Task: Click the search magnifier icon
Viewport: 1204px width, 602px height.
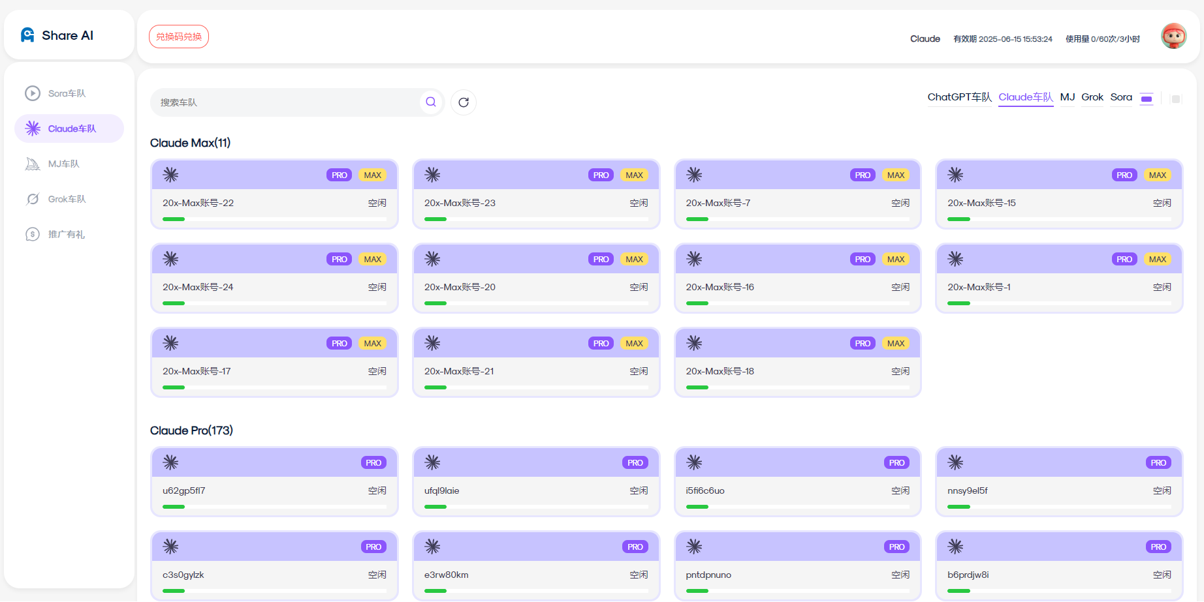Action: [x=431, y=102]
